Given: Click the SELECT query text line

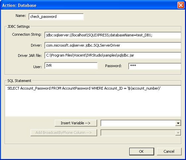Looking at the screenshot, I should tap(84, 88).
